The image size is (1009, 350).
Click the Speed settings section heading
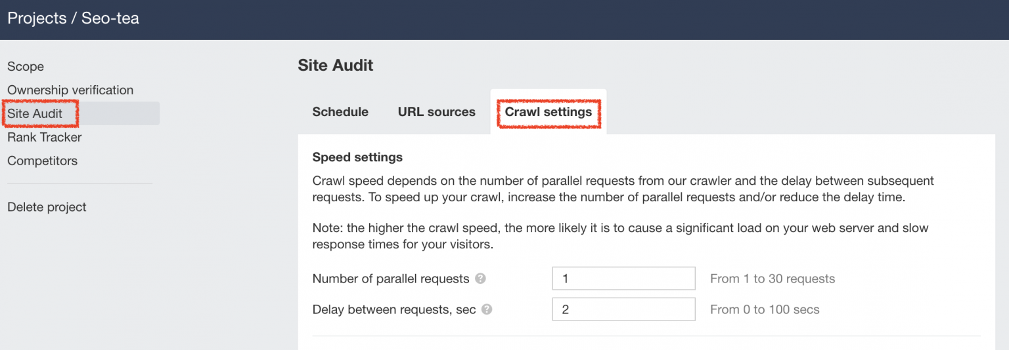[357, 157]
